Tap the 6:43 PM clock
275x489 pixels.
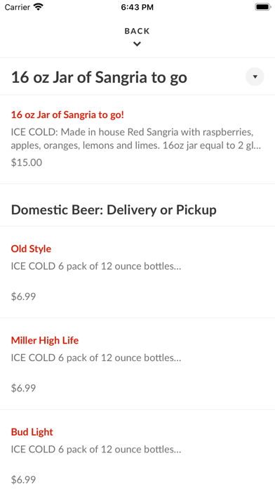(137, 7)
